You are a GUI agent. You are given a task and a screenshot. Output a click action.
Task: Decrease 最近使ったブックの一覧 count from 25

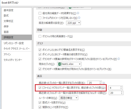(x=100, y=83)
